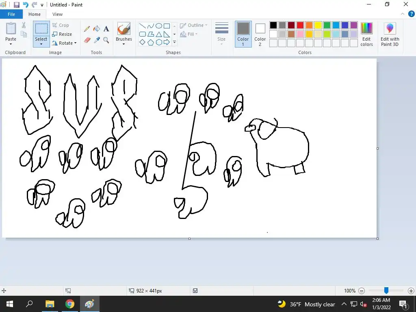Expand the Paste dropdown arrow

coord(11,44)
